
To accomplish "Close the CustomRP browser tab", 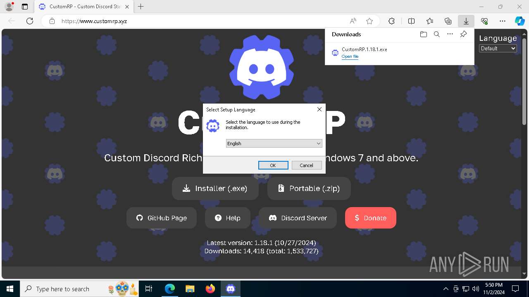I will [127, 7].
